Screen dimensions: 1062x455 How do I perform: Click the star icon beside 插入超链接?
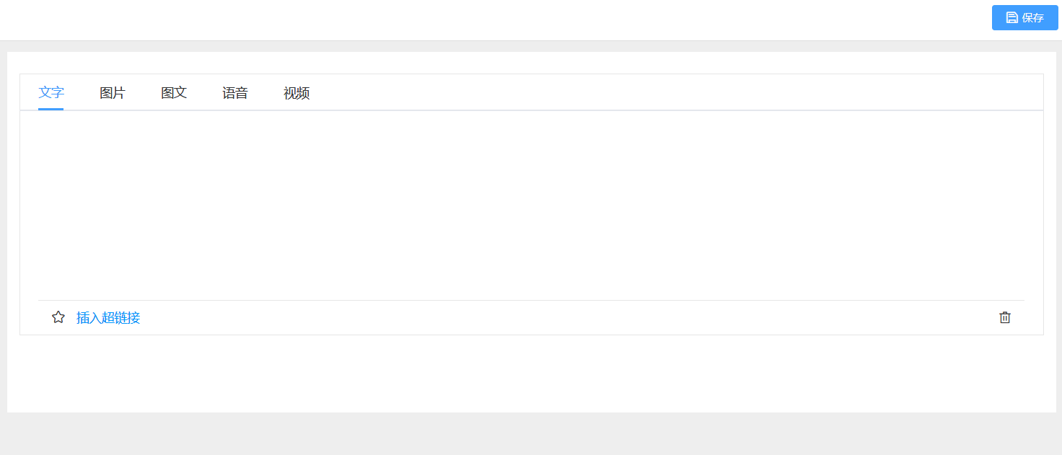(x=58, y=317)
